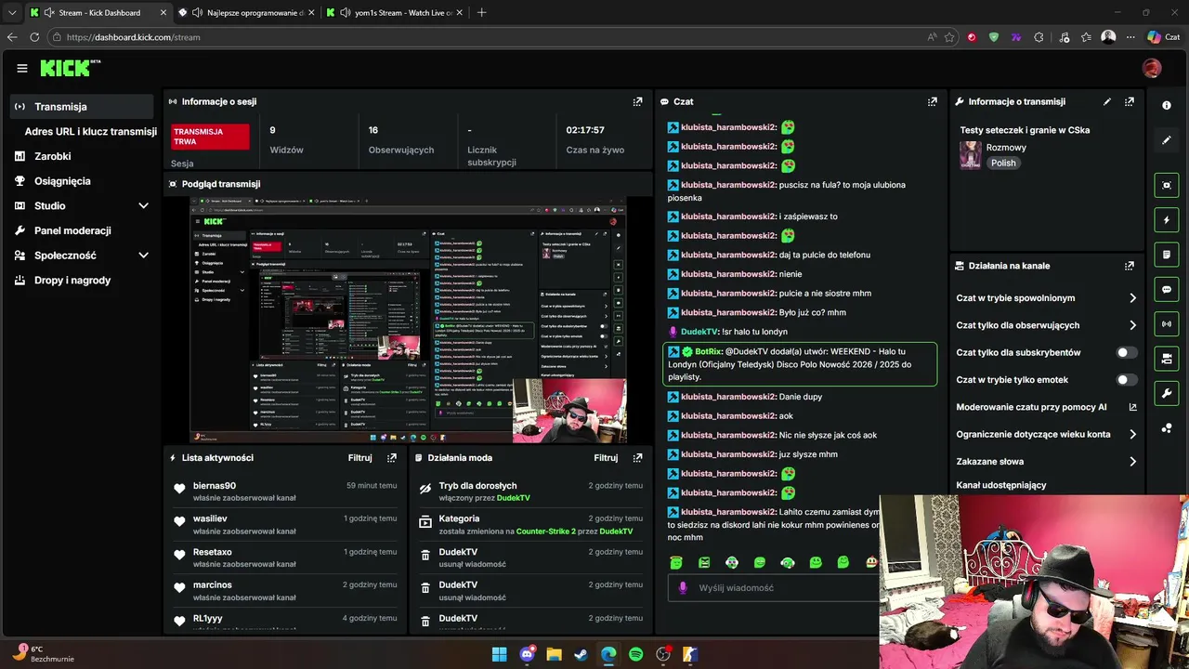Image resolution: width=1189 pixels, height=669 pixels.
Task: Open Adres URL i klucz transmisji
Action: tap(90, 132)
